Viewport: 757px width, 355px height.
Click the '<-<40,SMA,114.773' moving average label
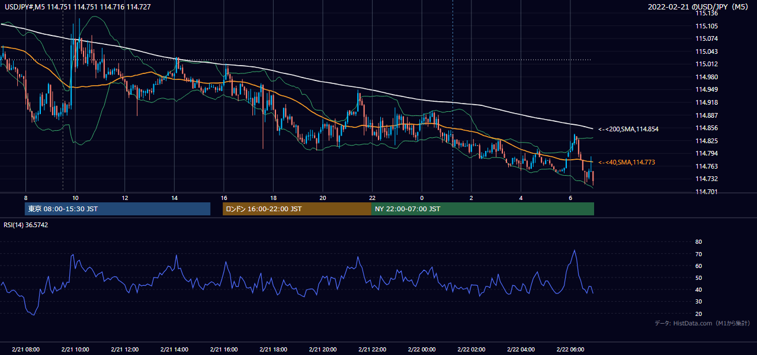626,162
